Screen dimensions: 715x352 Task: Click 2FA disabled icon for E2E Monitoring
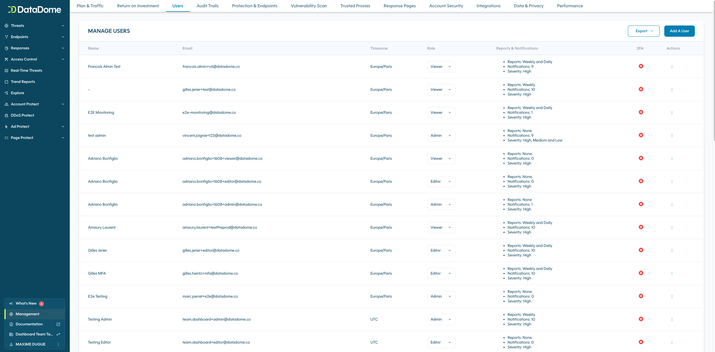coord(641,112)
